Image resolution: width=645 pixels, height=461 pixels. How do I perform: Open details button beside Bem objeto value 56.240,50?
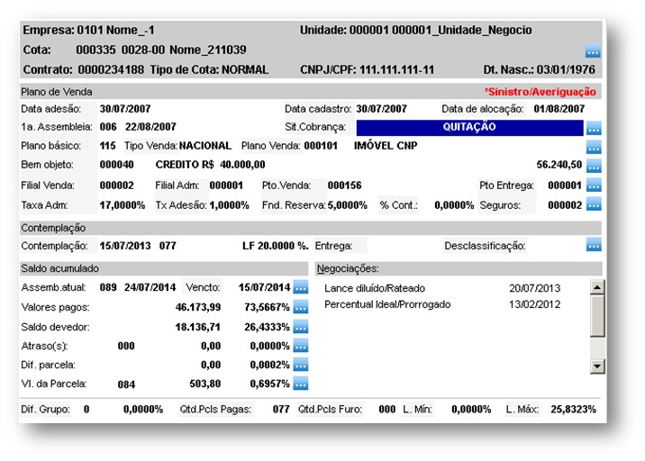594,166
